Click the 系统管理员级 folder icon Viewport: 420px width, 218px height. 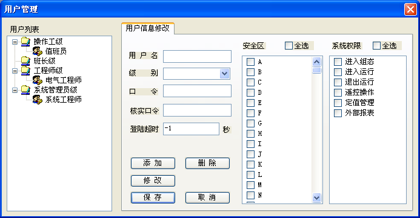[x=25, y=89]
